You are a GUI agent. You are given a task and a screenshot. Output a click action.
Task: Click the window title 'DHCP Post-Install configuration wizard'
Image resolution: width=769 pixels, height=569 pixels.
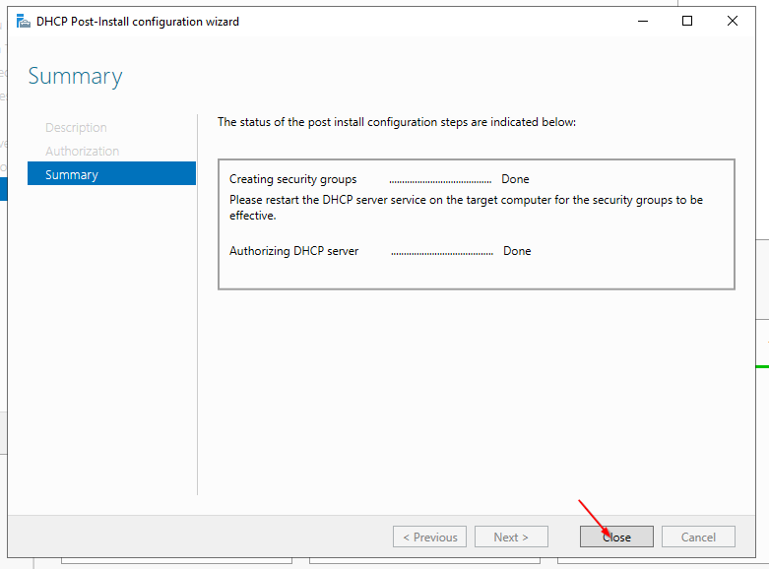[138, 22]
